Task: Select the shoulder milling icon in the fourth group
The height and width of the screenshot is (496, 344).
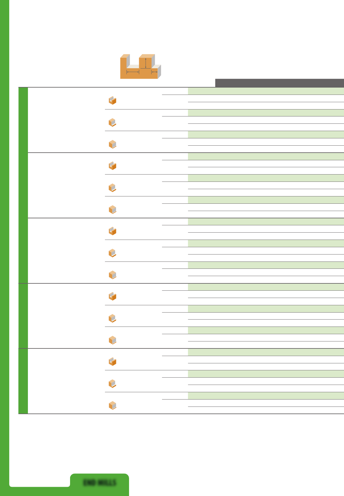Action: (113, 318)
